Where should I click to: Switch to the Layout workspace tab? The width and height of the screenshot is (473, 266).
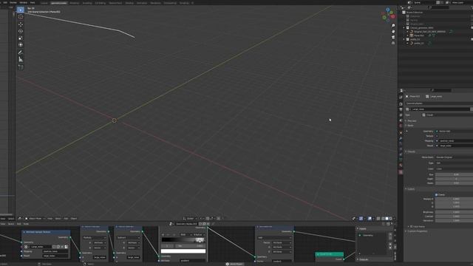(44, 3)
